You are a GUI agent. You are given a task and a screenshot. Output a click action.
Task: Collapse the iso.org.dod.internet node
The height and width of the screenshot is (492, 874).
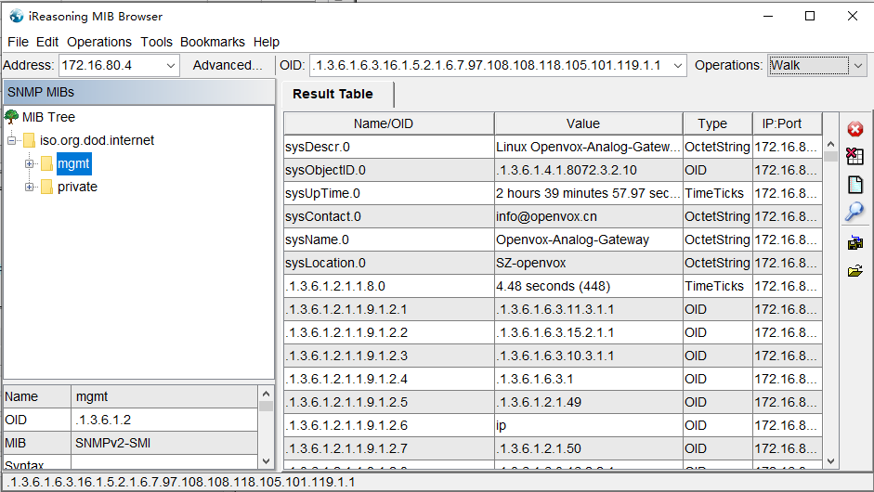point(12,140)
